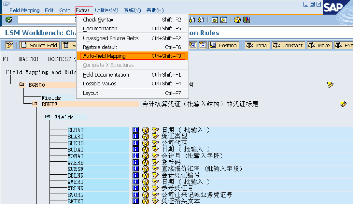This screenshot has height=205, width=353.
Task: Open the SAP window menu icon
Action: pyautogui.click(x=6, y=4)
